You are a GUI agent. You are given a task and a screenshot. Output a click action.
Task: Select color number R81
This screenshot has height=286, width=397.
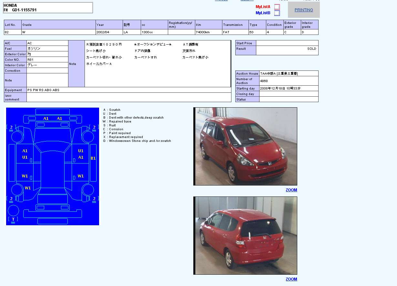[x=30, y=60]
